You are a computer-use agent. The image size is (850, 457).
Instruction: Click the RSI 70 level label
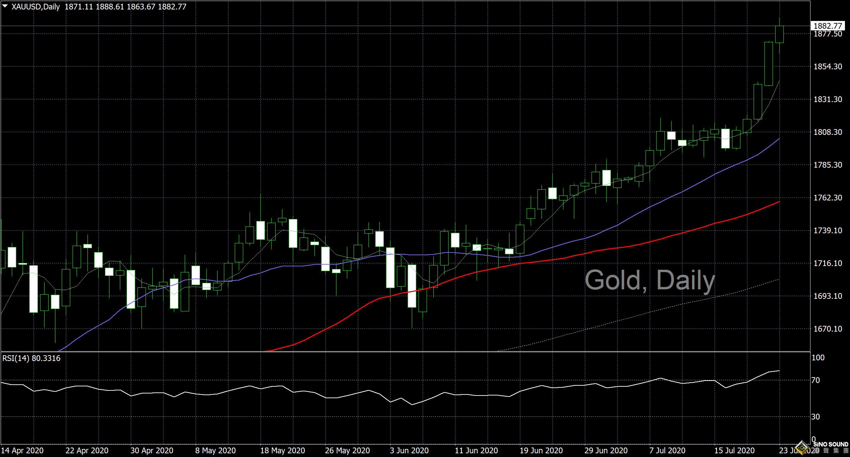click(816, 380)
